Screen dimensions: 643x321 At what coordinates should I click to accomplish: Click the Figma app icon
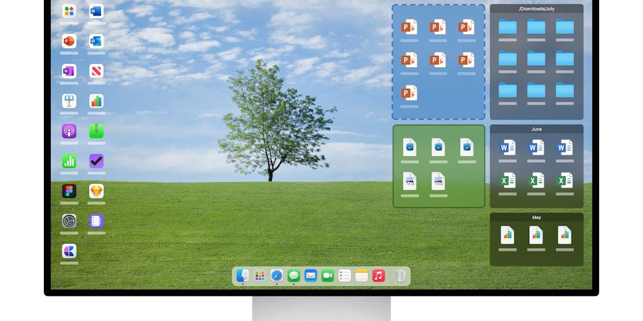(69, 191)
